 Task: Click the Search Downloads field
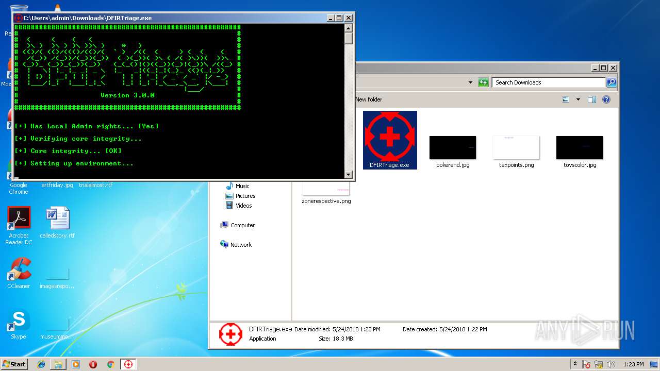click(x=548, y=82)
